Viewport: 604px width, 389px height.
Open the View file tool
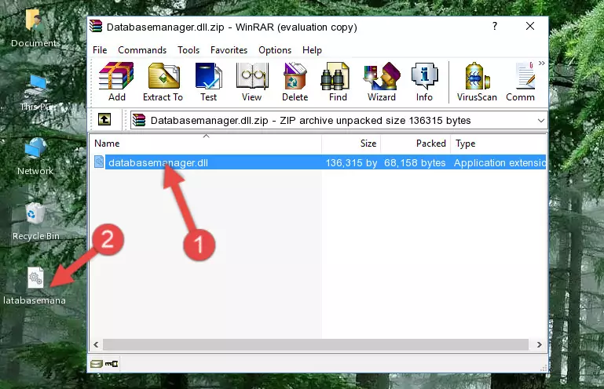252,82
